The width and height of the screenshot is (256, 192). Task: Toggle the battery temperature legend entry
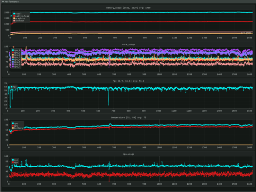18,128
